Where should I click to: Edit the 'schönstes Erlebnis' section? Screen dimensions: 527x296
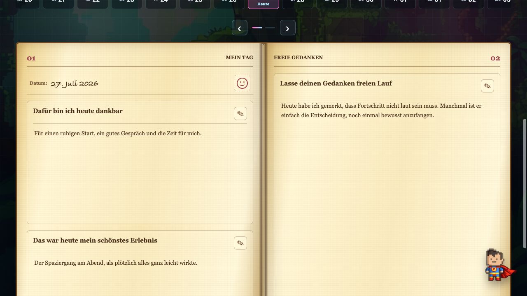240,243
